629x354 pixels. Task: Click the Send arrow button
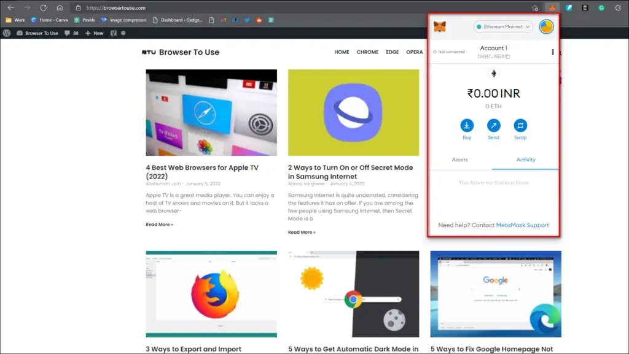[493, 125]
